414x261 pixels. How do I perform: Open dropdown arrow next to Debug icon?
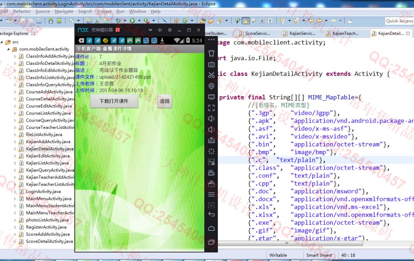click(x=125, y=21)
